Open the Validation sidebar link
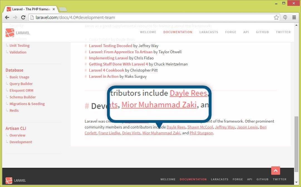Image resolution: width=301 pixels, height=187 pixels. pos(18,52)
